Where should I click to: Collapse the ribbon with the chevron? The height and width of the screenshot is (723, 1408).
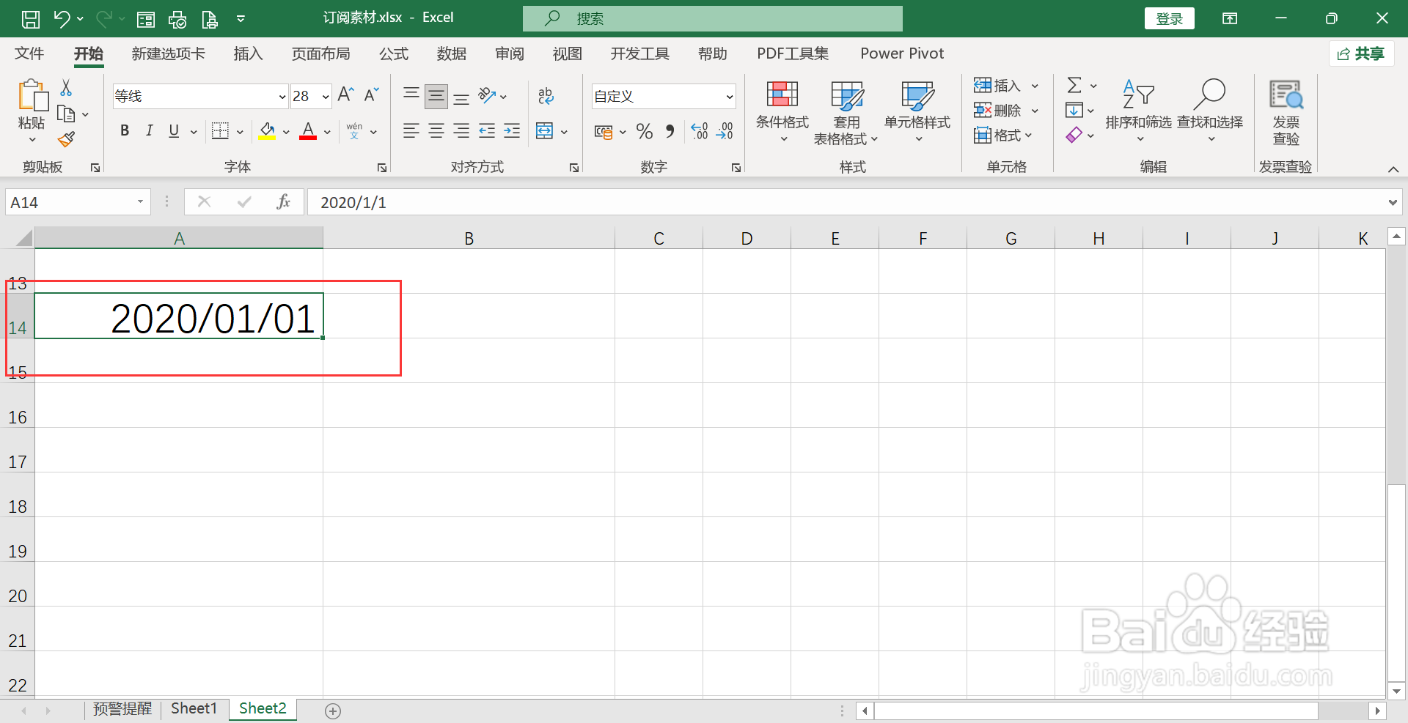coord(1393,169)
